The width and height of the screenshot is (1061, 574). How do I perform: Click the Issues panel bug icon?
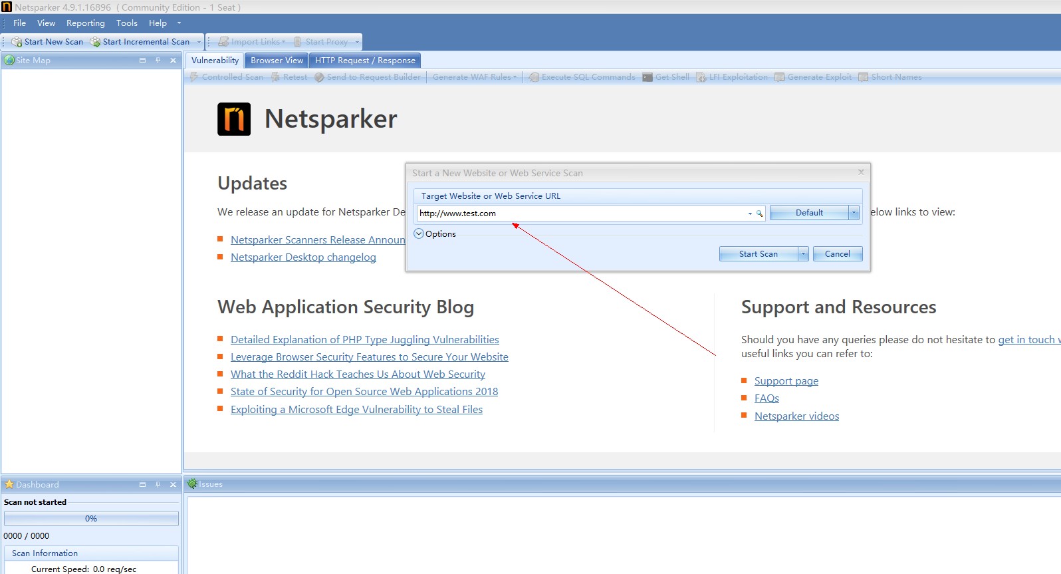(193, 484)
